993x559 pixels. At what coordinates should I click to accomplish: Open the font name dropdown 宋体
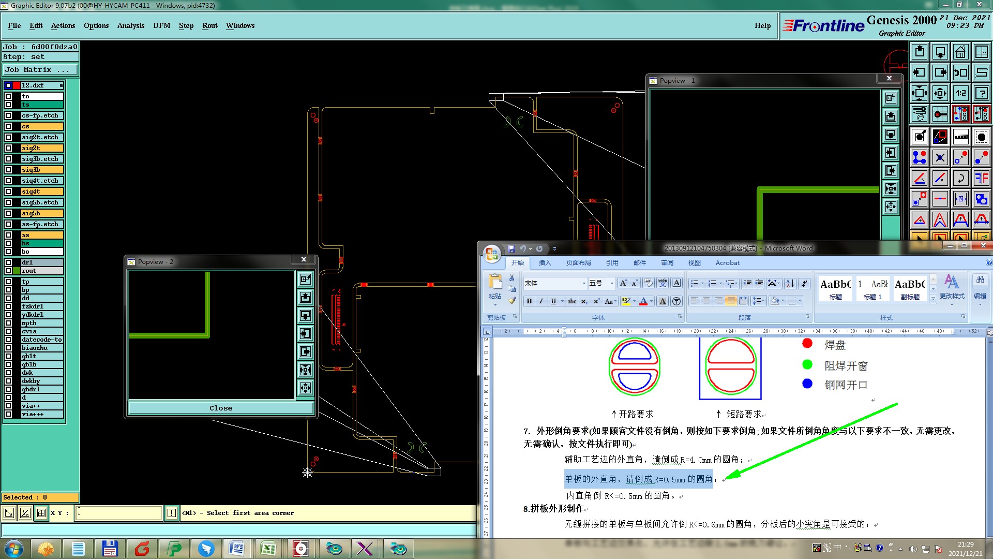coord(584,283)
